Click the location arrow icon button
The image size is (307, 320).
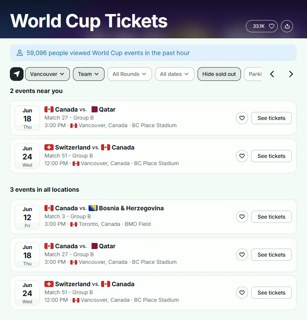(x=17, y=74)
